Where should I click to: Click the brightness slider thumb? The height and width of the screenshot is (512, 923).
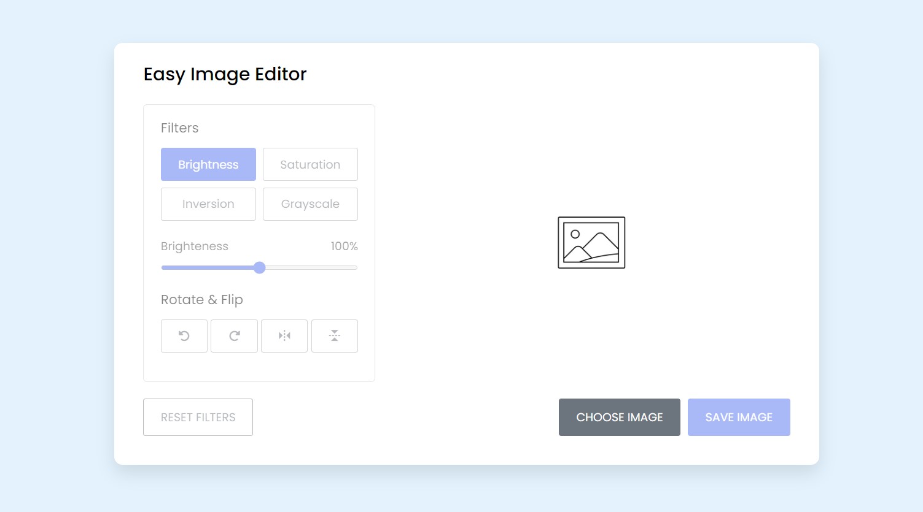[259, 267]
